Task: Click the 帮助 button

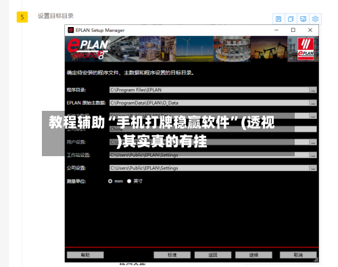Action: (85, 255)
